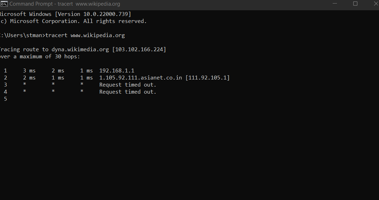Open the Command Prompt system menu icon
Image resolution: width=379 pixels, height=200 pixels.
pyautogui.click(x=4, y=4)
